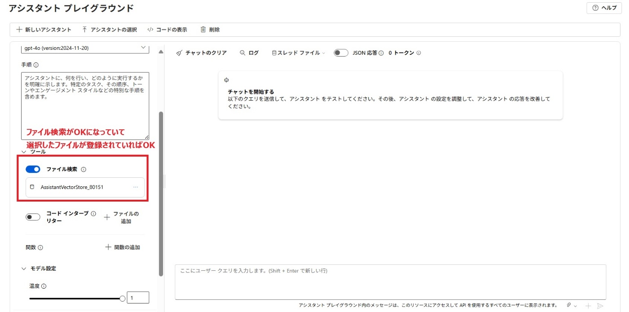Click the plus icon near send button
629x312 pixels.
point(589,306)
